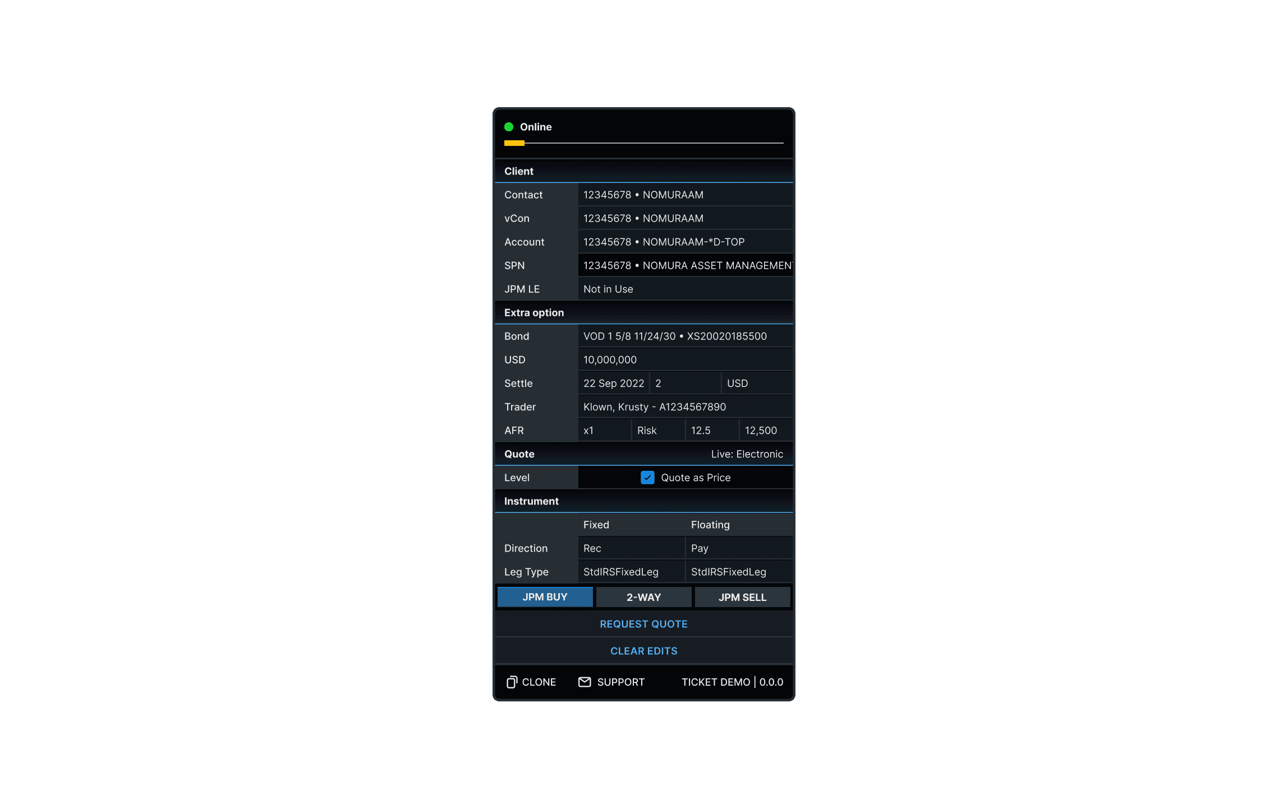1288x808 pixels.
Task: Click the USD amount 10,000,000 field
Action: point(684,360)
